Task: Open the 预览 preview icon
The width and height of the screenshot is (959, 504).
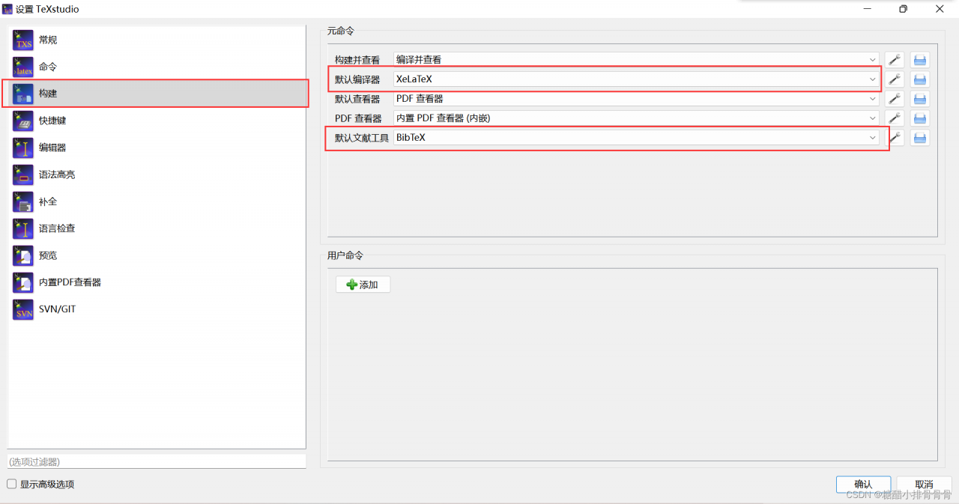Action: point(23,255)
